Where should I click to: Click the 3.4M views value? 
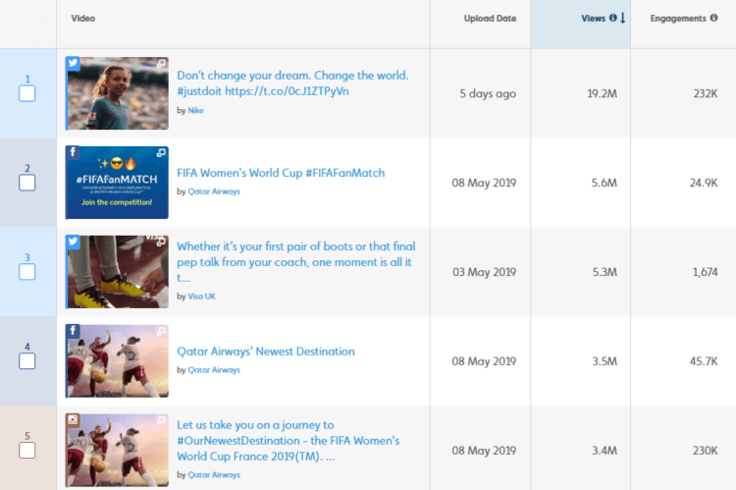pyautogui.click(x=605, y=451)
